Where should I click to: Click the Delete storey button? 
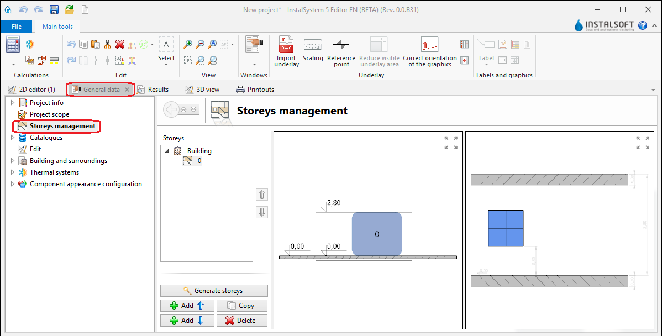241,321
